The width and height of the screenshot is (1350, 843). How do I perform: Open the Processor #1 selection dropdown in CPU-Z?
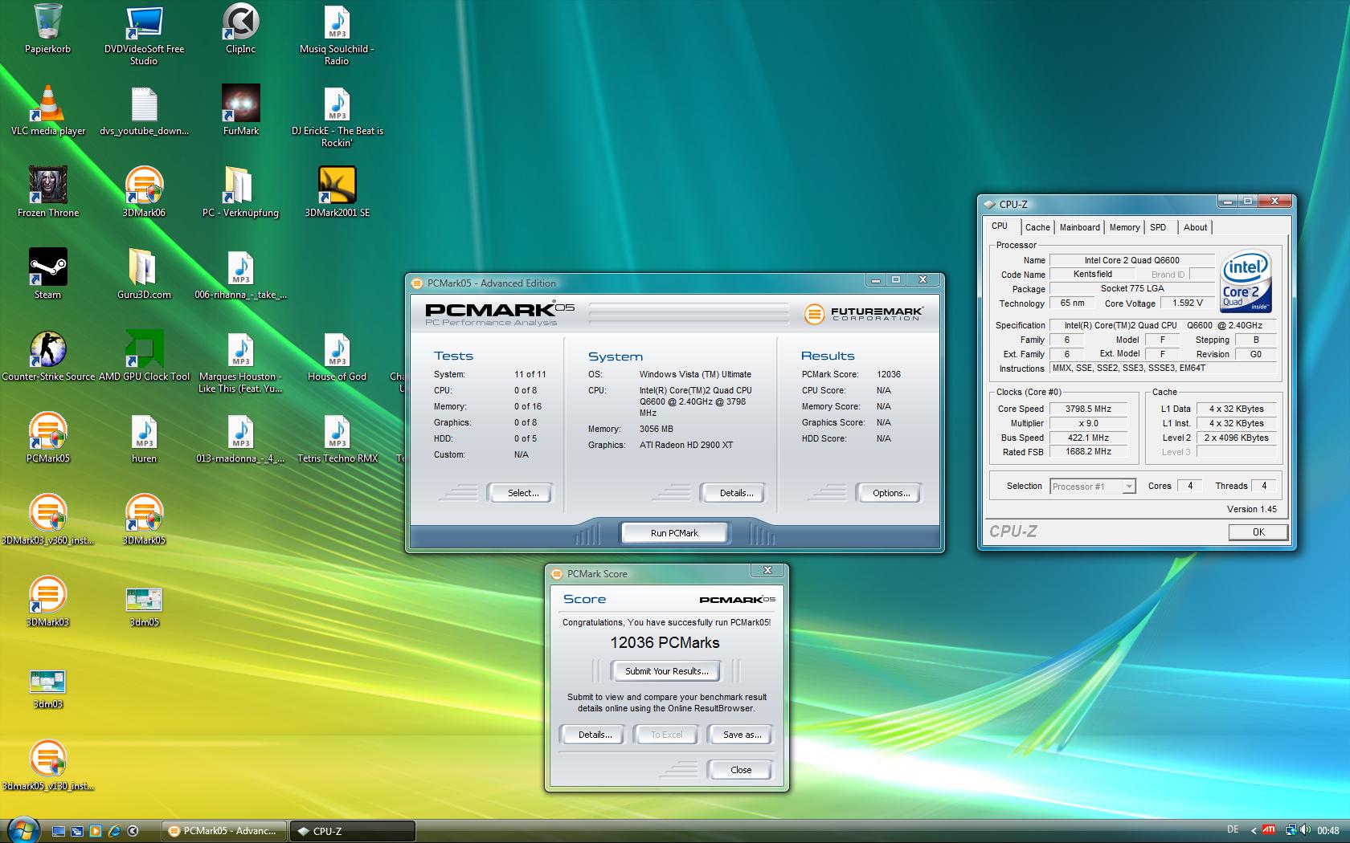coord(1093,487)
